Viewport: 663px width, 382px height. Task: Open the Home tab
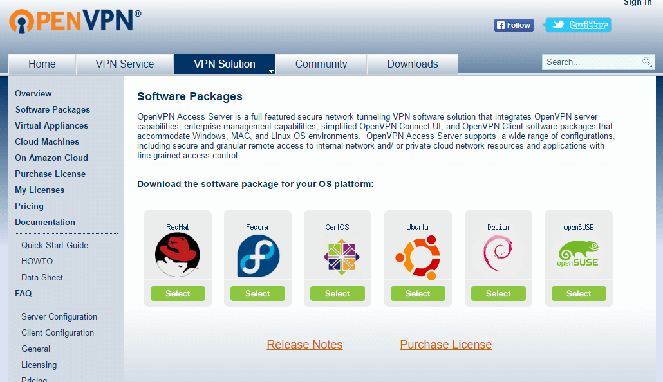pyautogui.click(x=42, y=64)
